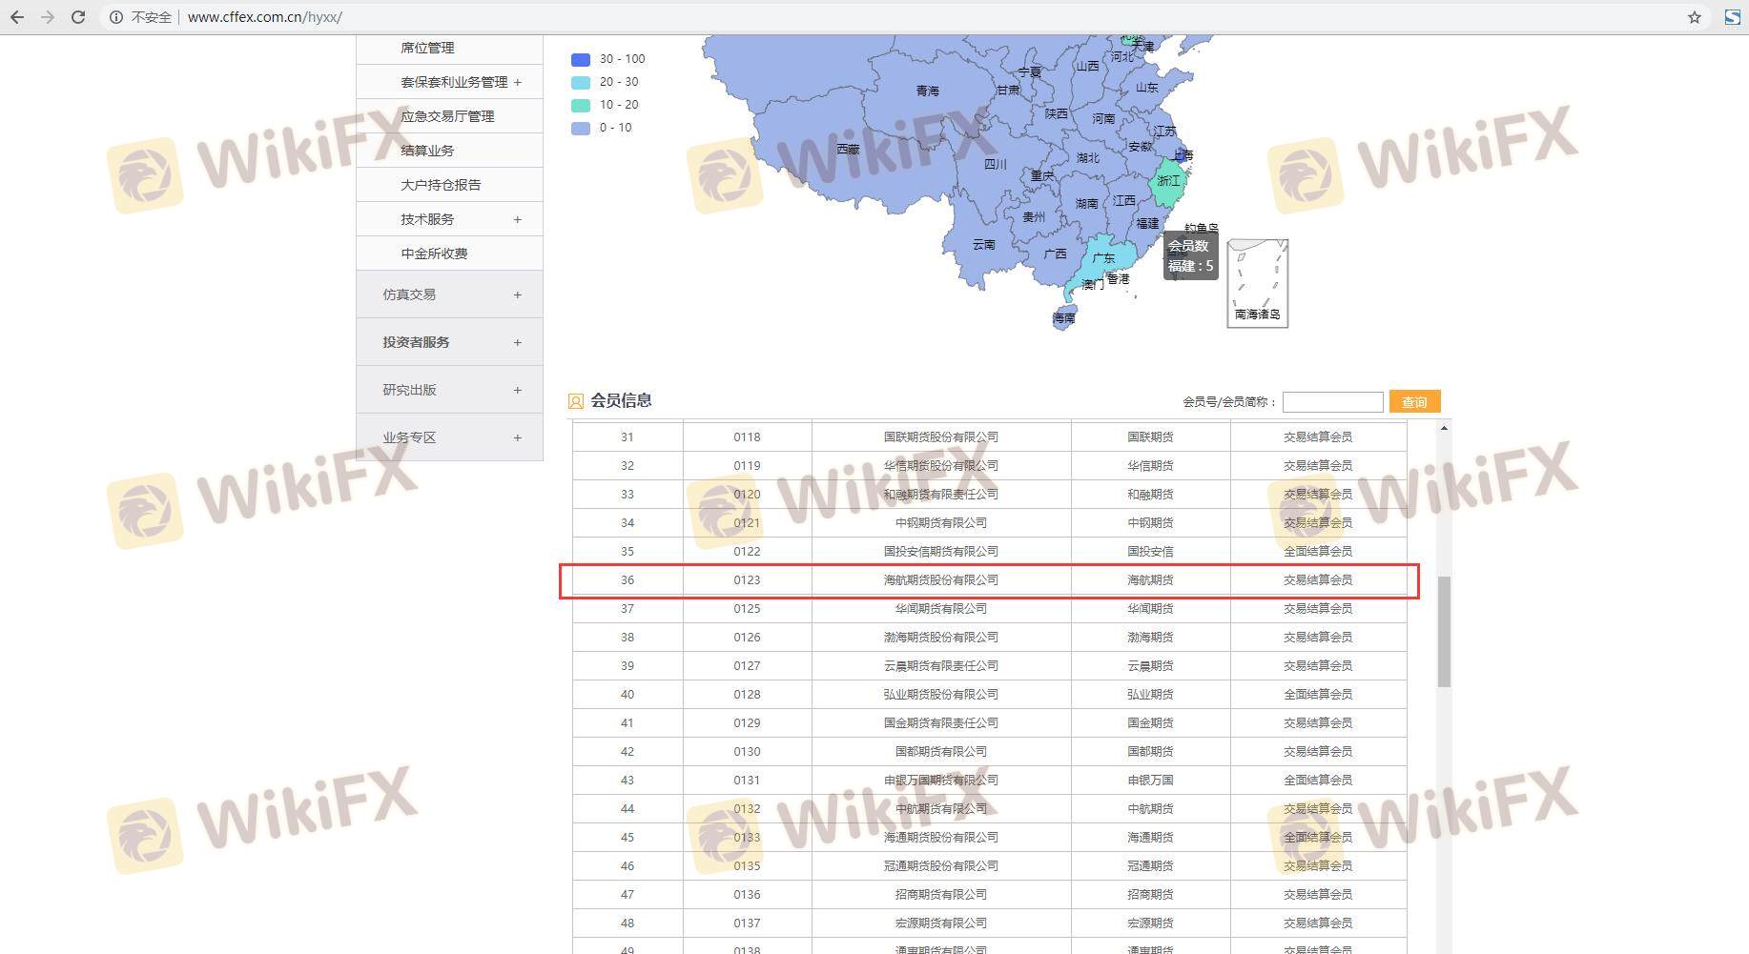Open the 大户持仓报告 menu item
1749x954 pixels.
pos(441,185)
